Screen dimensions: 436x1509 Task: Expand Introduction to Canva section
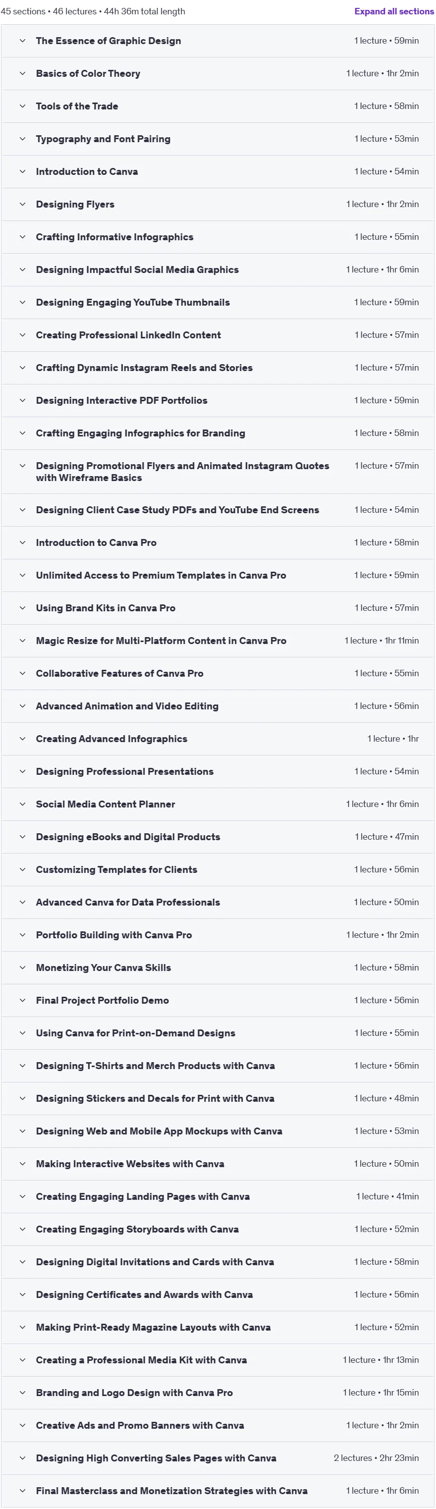point(218,171)
